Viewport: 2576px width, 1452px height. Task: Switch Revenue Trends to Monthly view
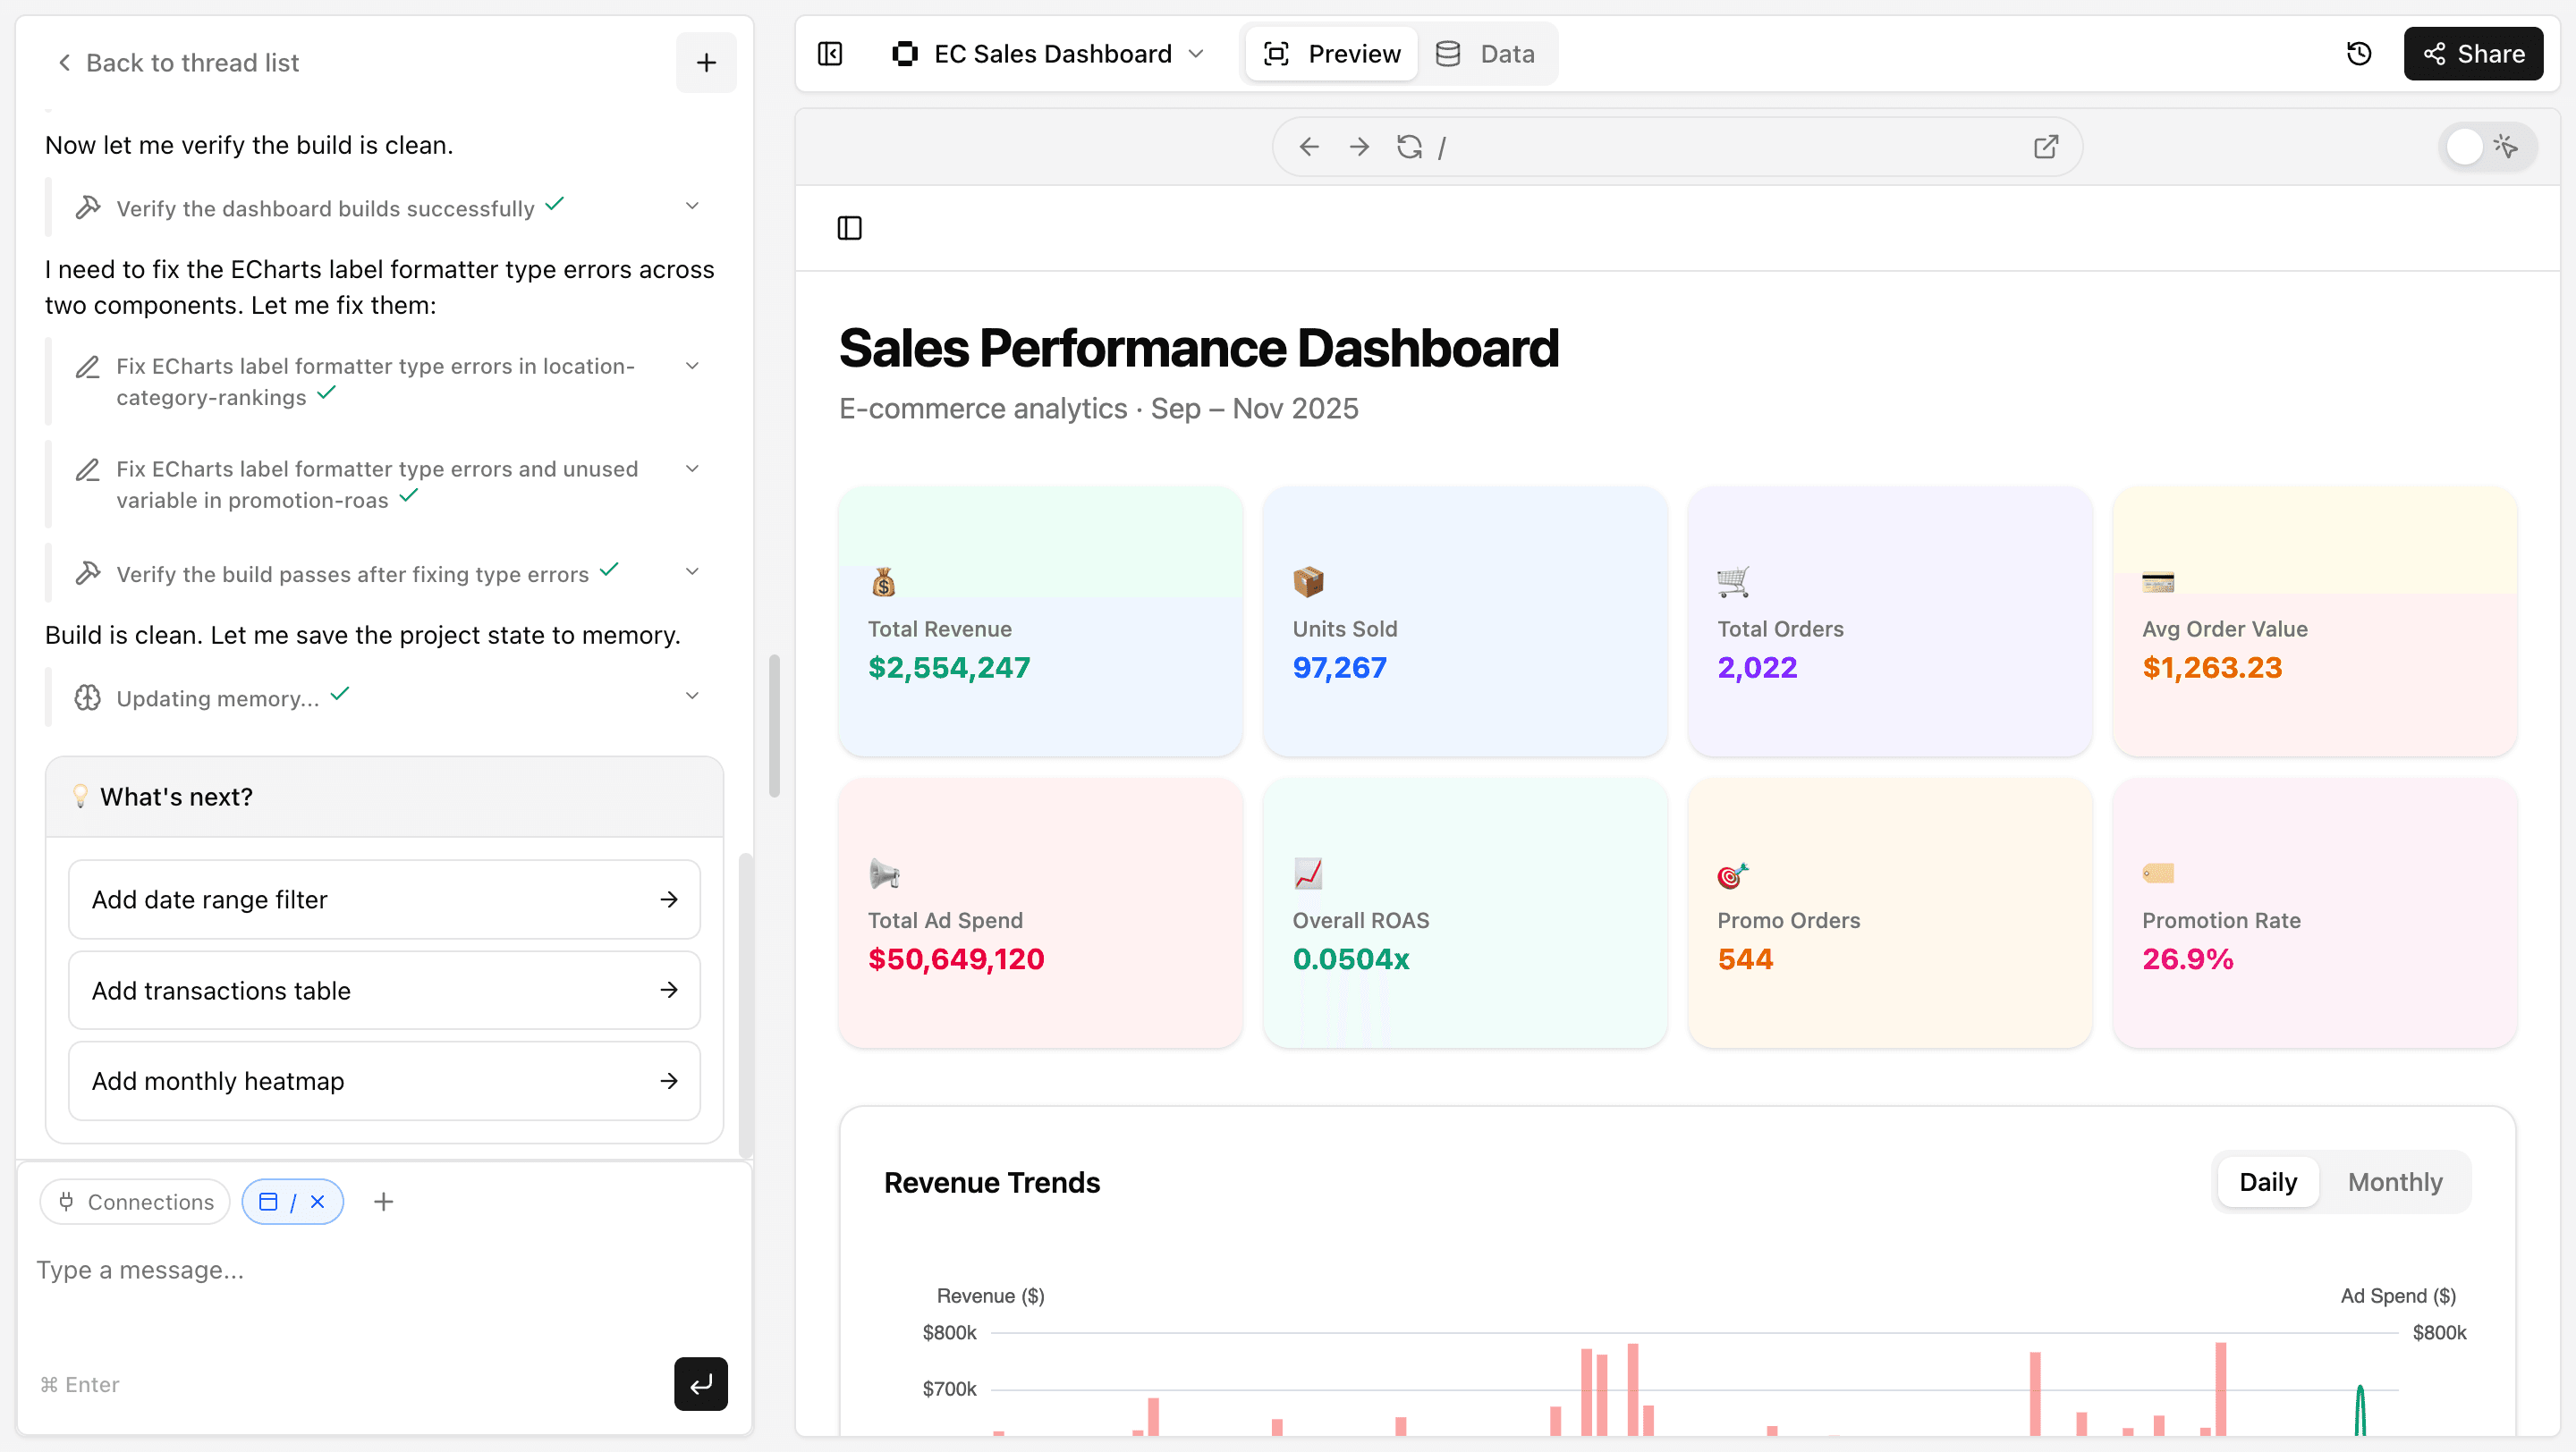2395,1181
